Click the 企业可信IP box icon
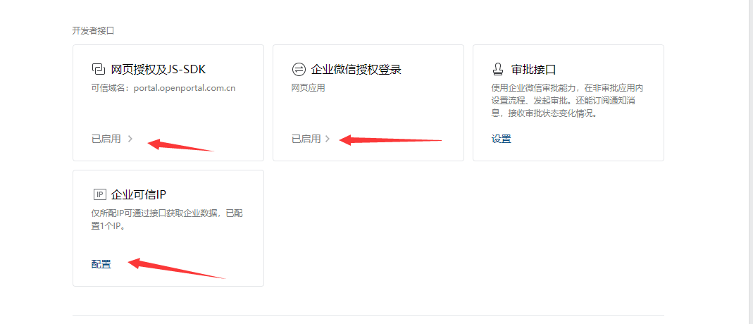The height and width of the screenshot is (324, 753). 99,194
